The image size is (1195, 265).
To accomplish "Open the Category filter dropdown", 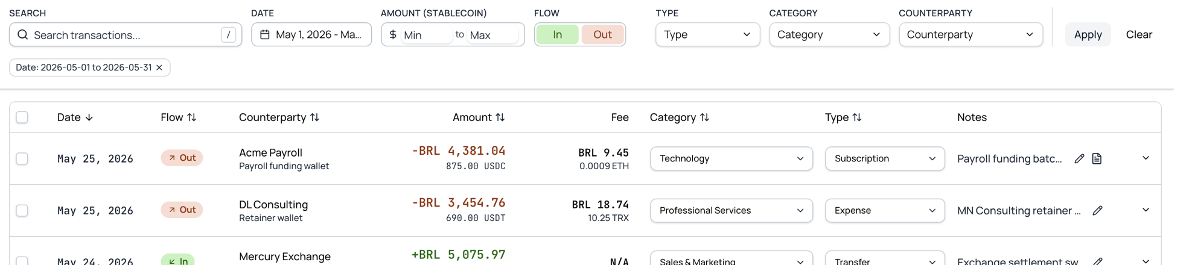I will click(x=829, y=34).
